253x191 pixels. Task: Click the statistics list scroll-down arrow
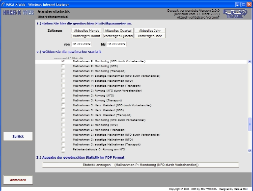tap(250, 151)
